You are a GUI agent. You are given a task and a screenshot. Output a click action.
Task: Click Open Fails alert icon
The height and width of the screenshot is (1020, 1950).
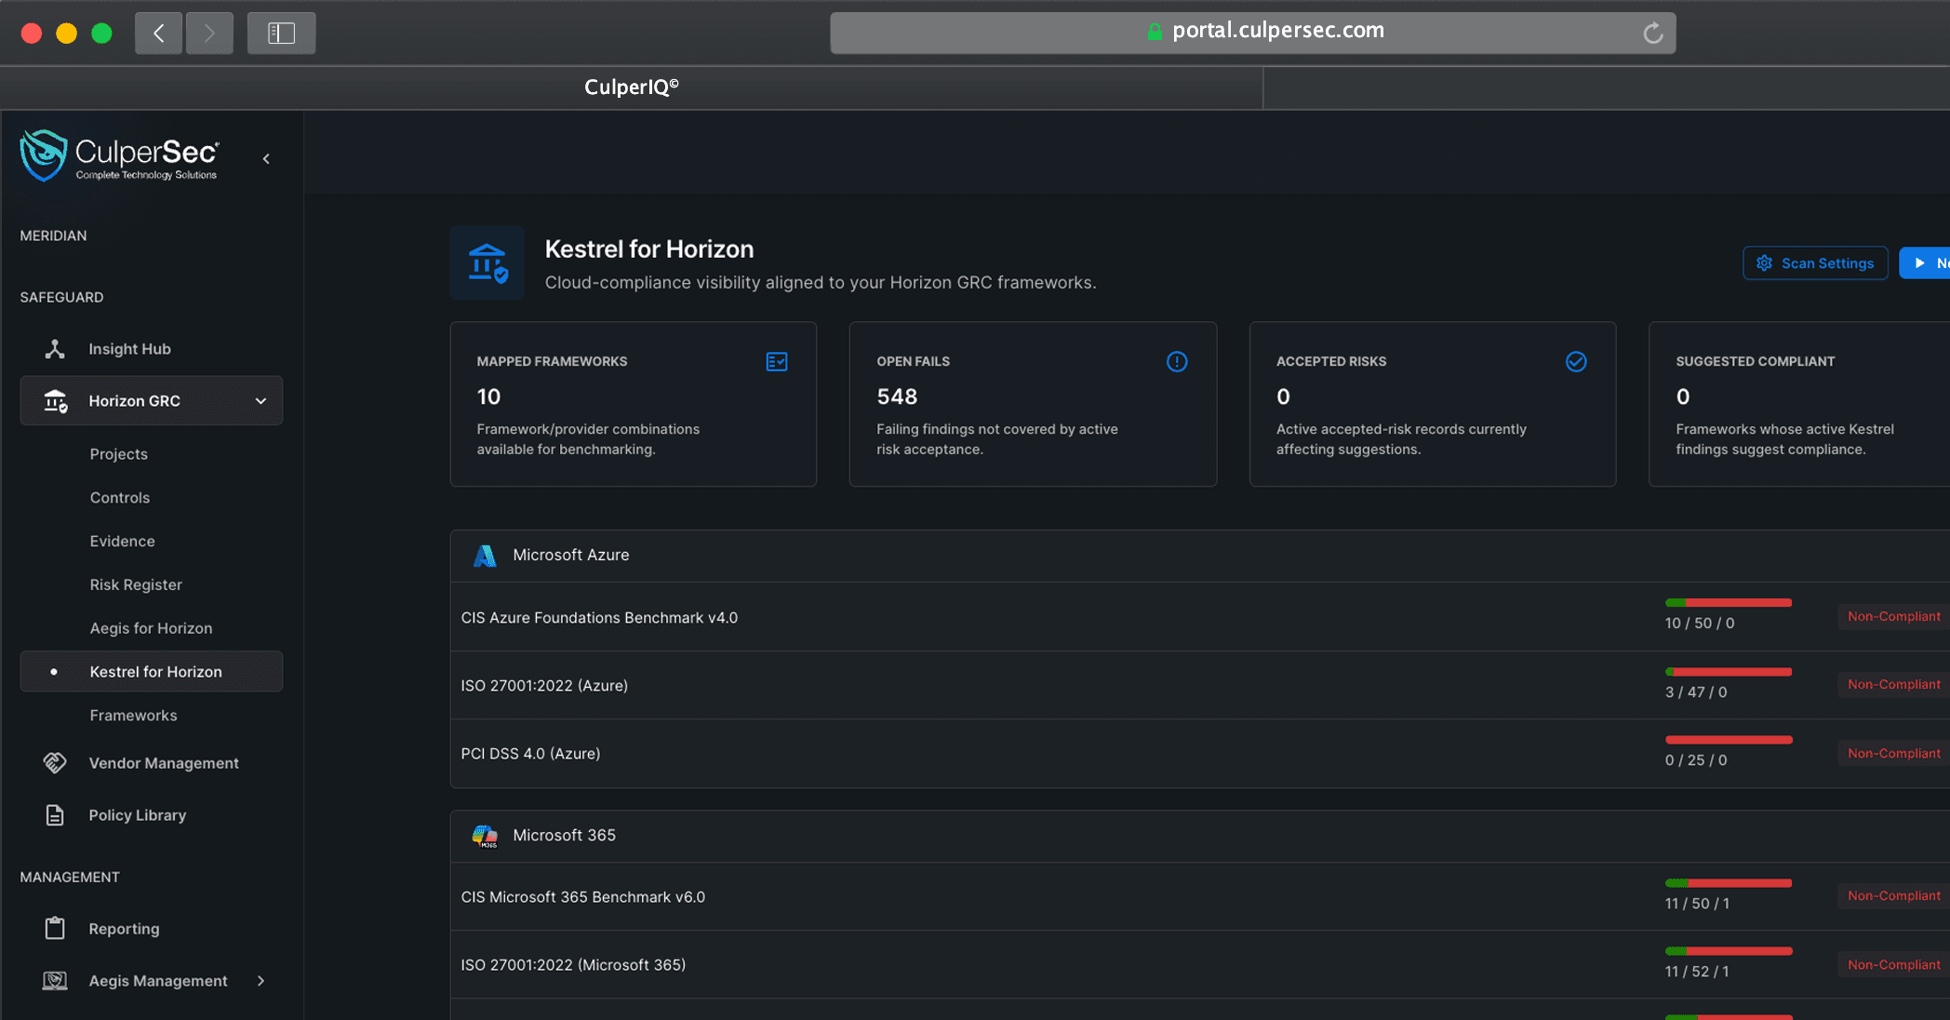[x=1177, y=362]
